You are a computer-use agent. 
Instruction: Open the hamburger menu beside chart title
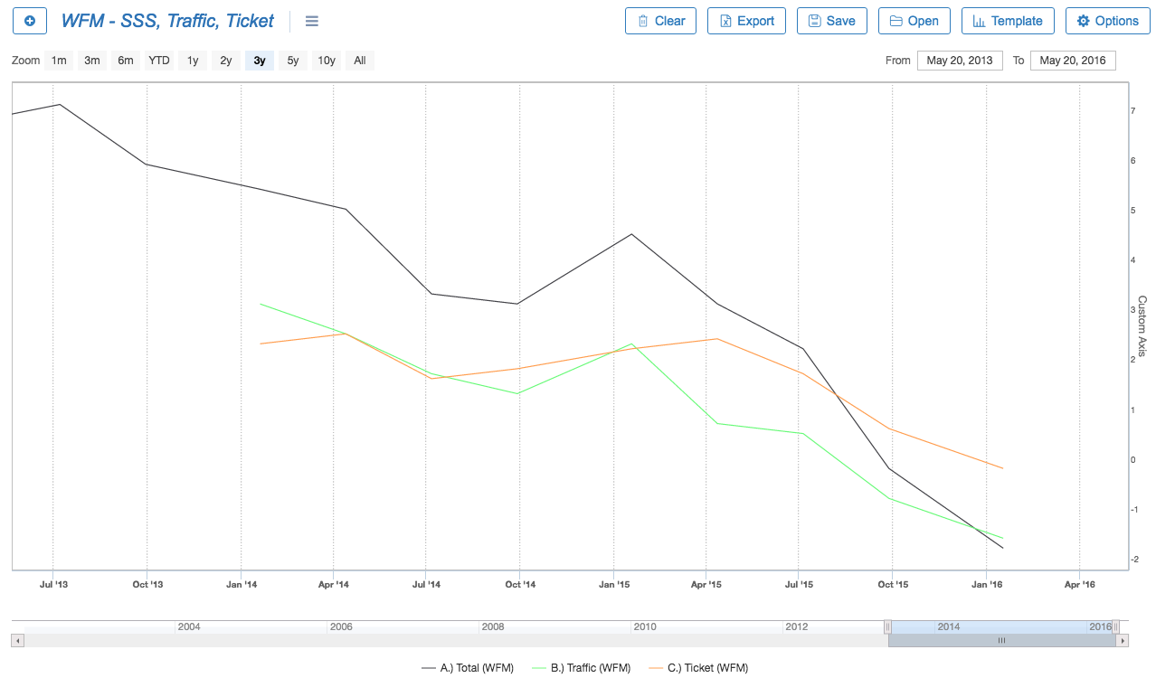(x=312, y=22)
